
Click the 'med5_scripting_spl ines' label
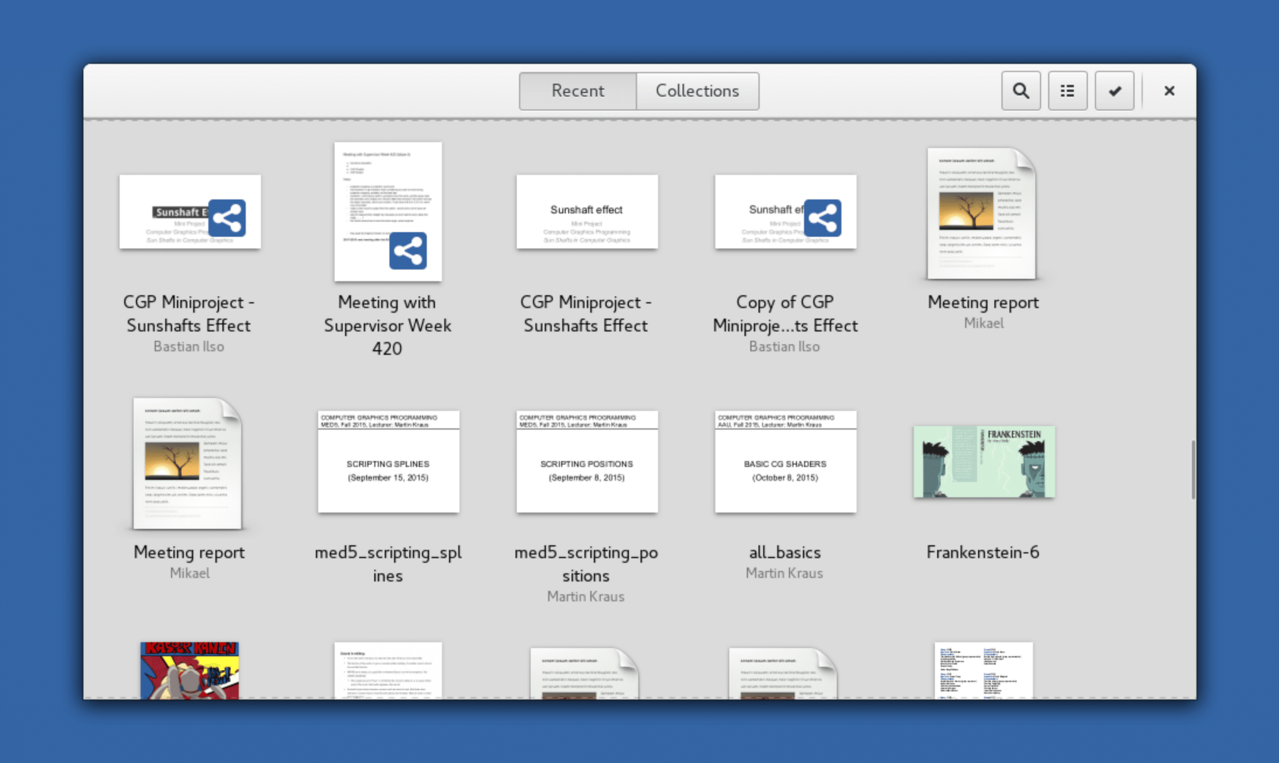(x=388, y=564)
